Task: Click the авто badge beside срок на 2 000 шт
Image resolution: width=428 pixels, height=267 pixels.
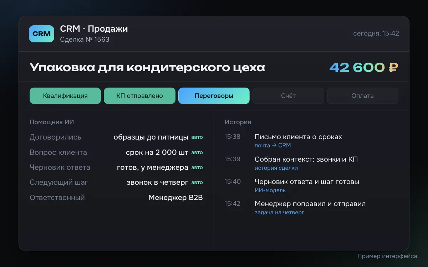Action: (x=197, y=152)
